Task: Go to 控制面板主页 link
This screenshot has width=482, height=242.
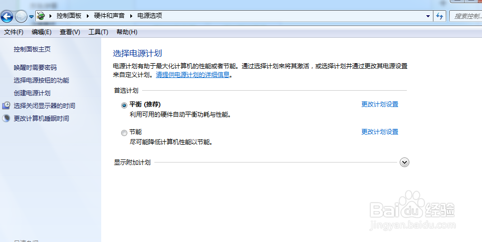Action: (x=32, y=49)
